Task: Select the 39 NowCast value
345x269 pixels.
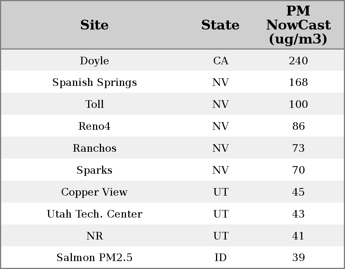Action: click(298, 258)
